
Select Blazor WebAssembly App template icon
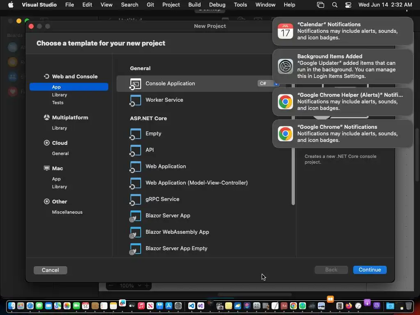pos(135,233)
